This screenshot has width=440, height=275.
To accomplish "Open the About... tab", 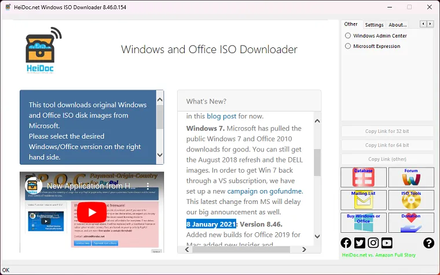I will pyautogui.click(x=397, y=25).
